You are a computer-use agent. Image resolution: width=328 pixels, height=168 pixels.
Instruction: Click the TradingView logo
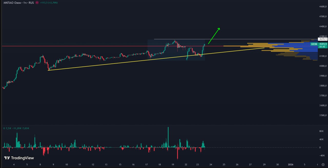coord(19,158)
